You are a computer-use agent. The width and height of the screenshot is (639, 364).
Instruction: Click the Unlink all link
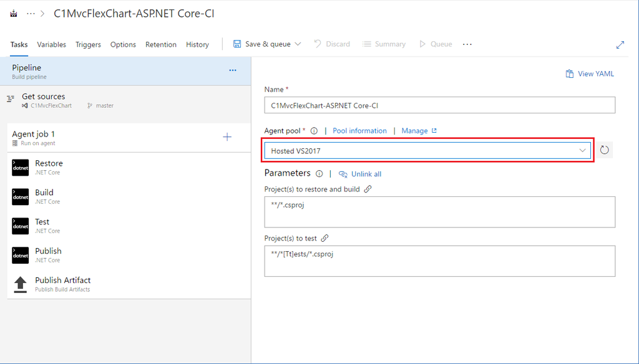pyautogui.click(x=366, y=175)
